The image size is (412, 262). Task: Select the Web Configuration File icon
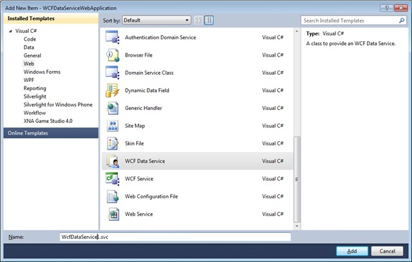[113, 196]
